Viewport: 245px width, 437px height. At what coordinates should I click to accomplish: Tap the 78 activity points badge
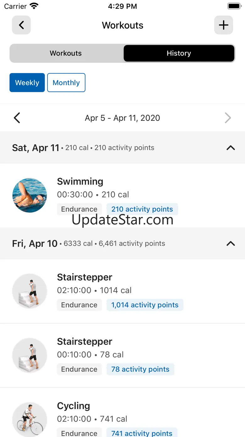click(x=140, y=369)
